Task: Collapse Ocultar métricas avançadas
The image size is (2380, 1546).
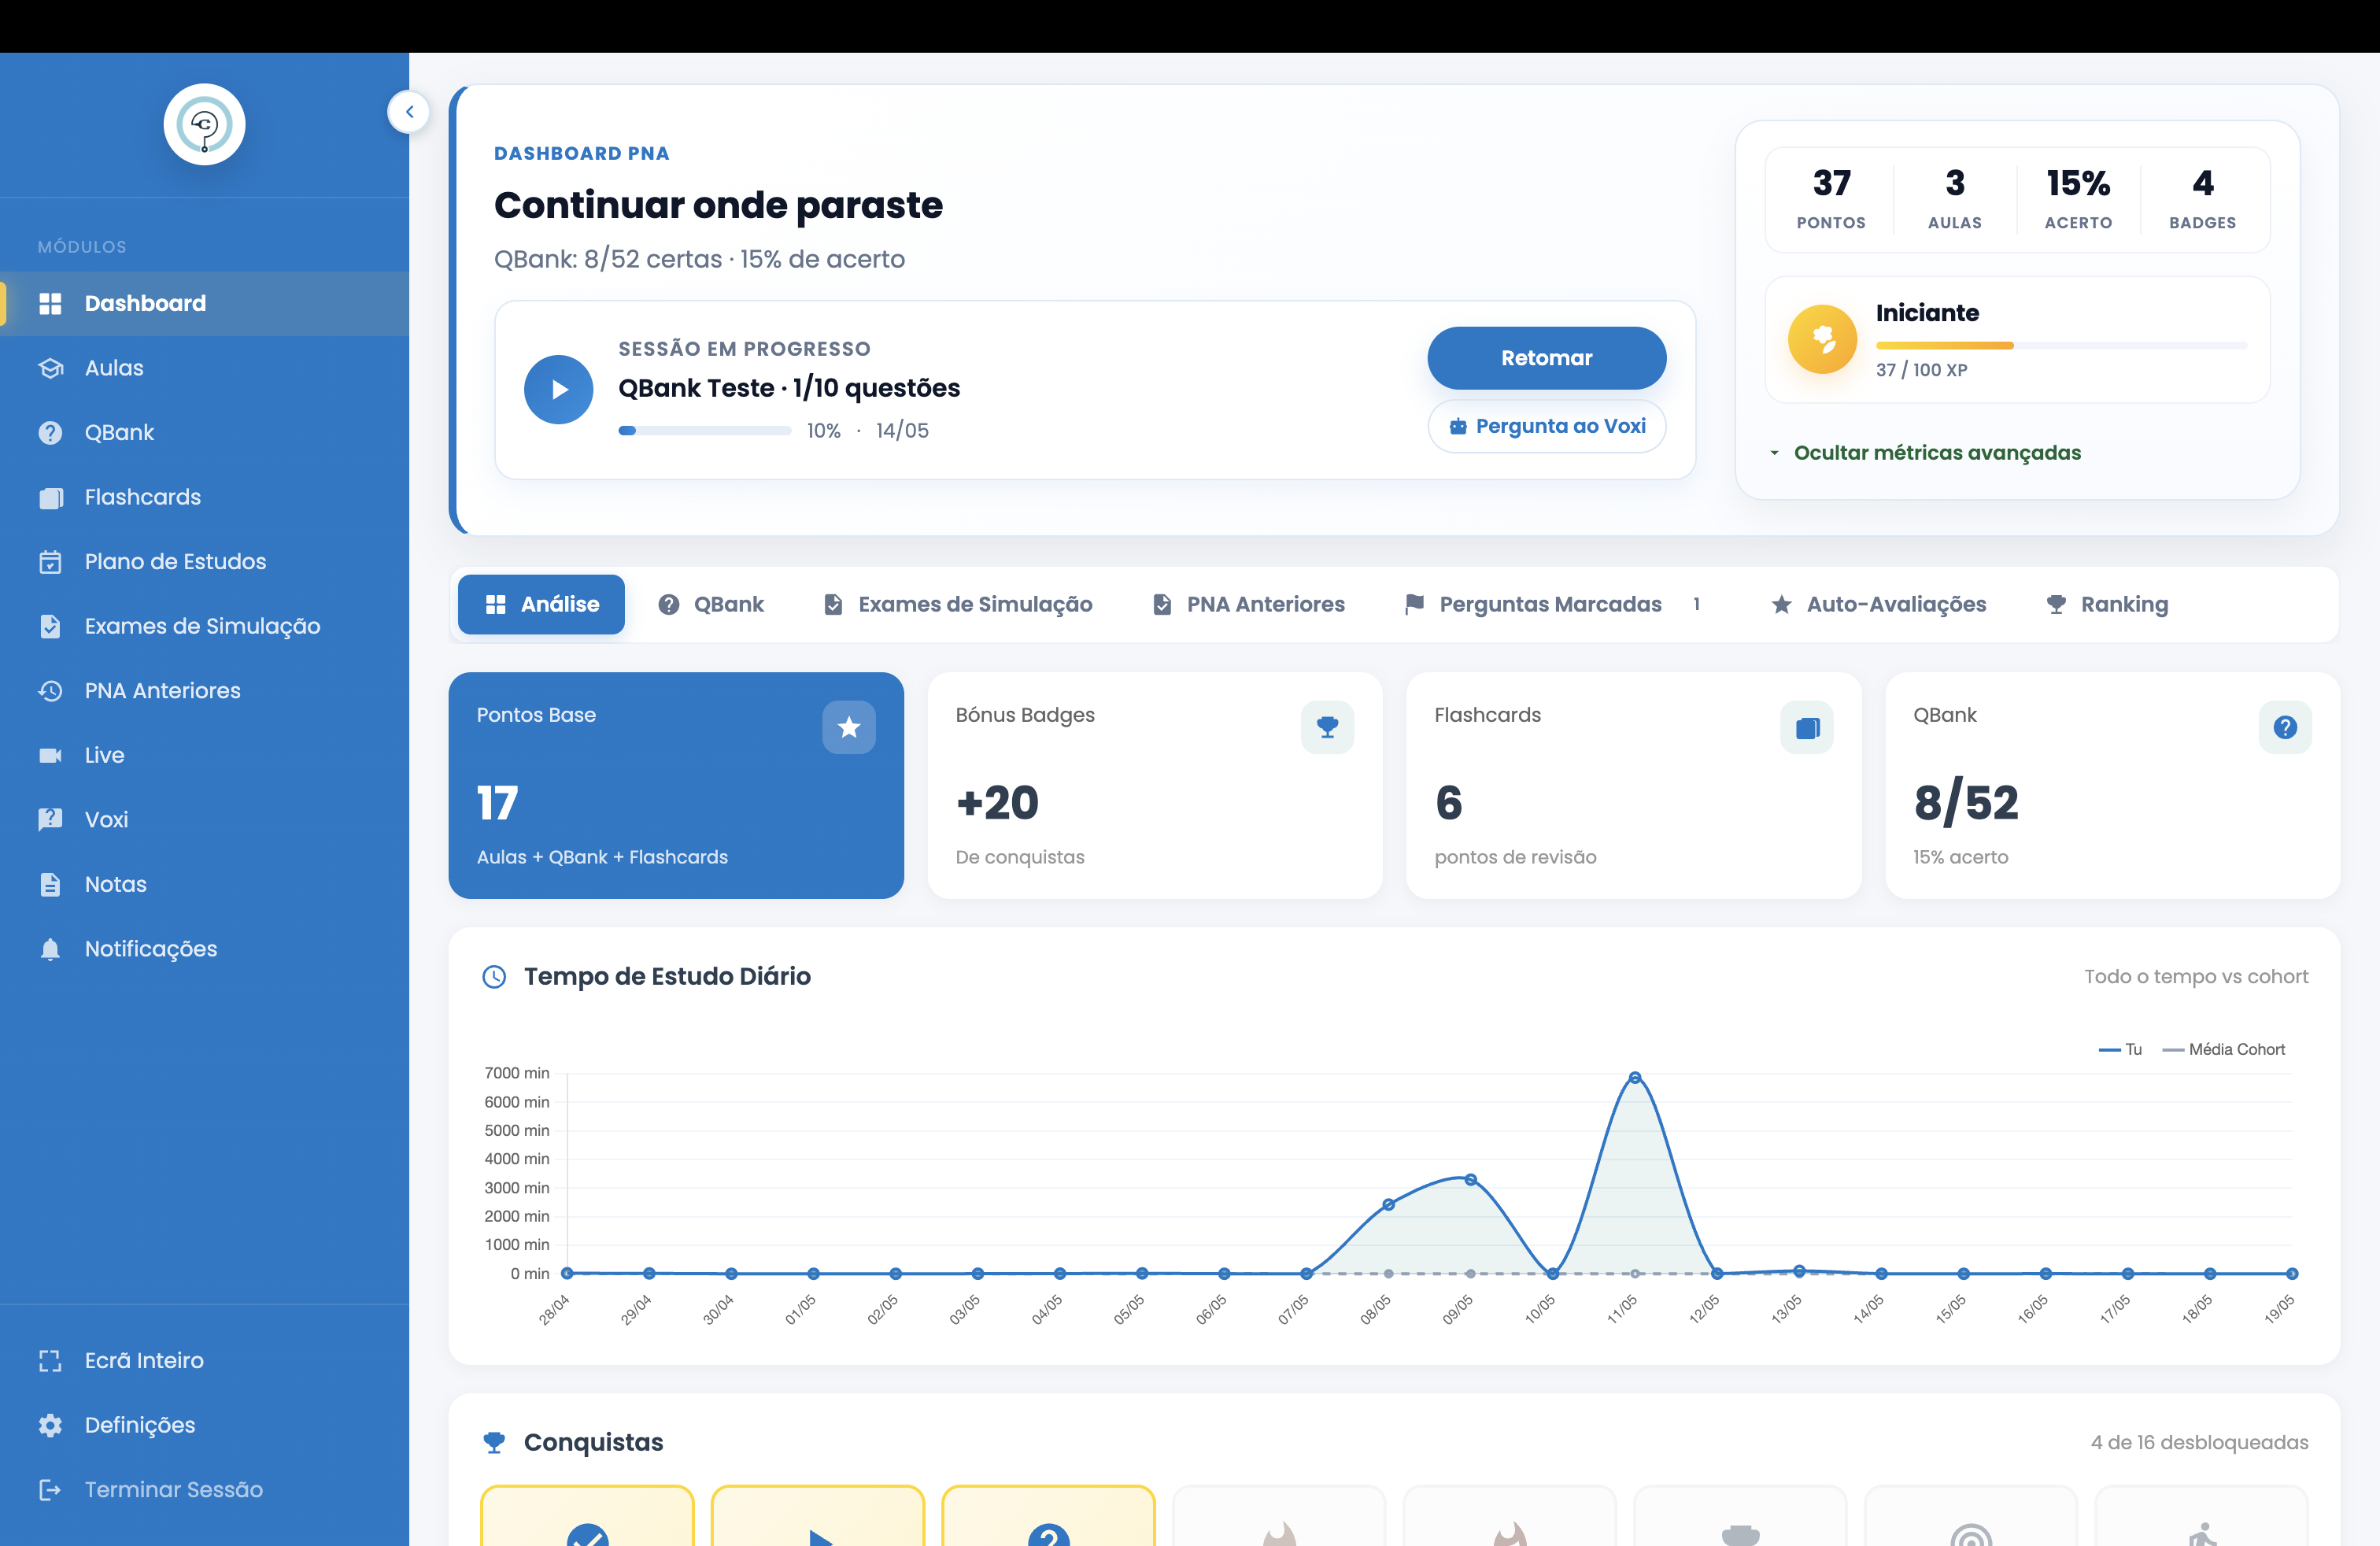Action: tap(1926, 453)
